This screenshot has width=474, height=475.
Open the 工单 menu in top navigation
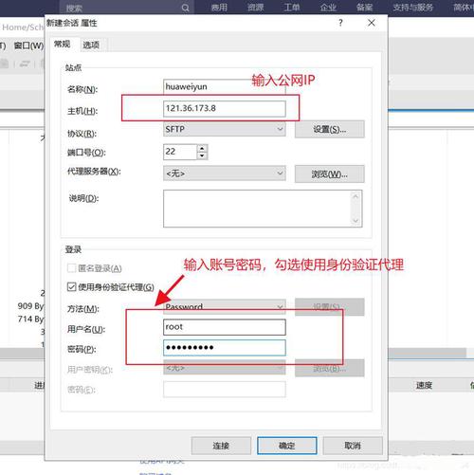click(292, 8)
